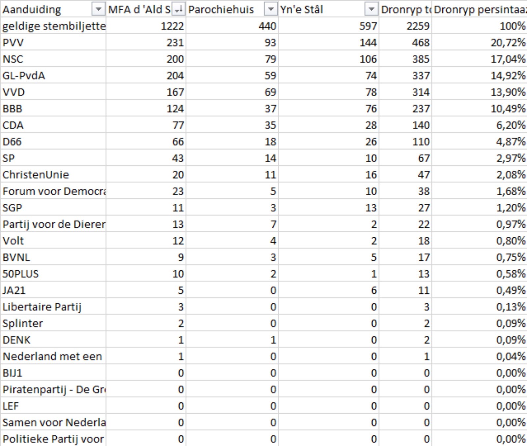Screen dimensions: 527x446
Task: Click the Partij voor de Dieren cell
Action: point(53,224)
